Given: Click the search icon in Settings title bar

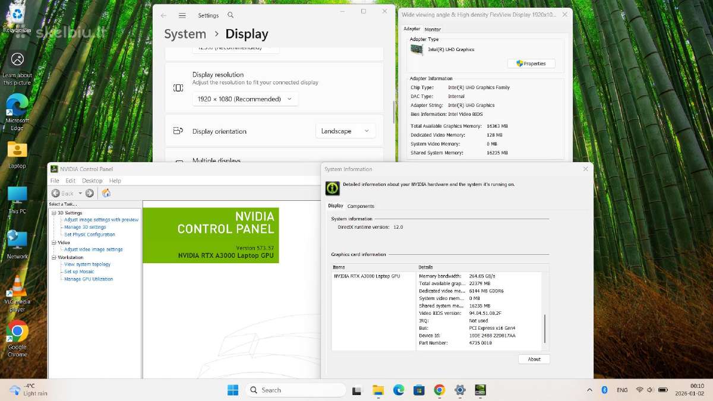Looking at the screenshot, I should click(231, 15).
